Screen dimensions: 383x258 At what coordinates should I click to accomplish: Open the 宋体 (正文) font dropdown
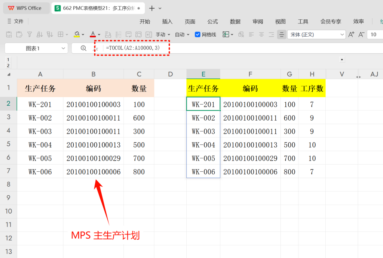[316, 35]
